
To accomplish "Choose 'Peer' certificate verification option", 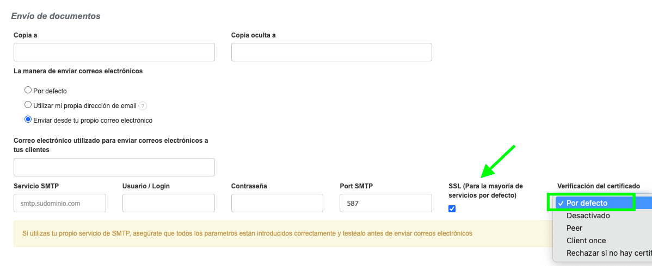I will (x=574, y=228).
